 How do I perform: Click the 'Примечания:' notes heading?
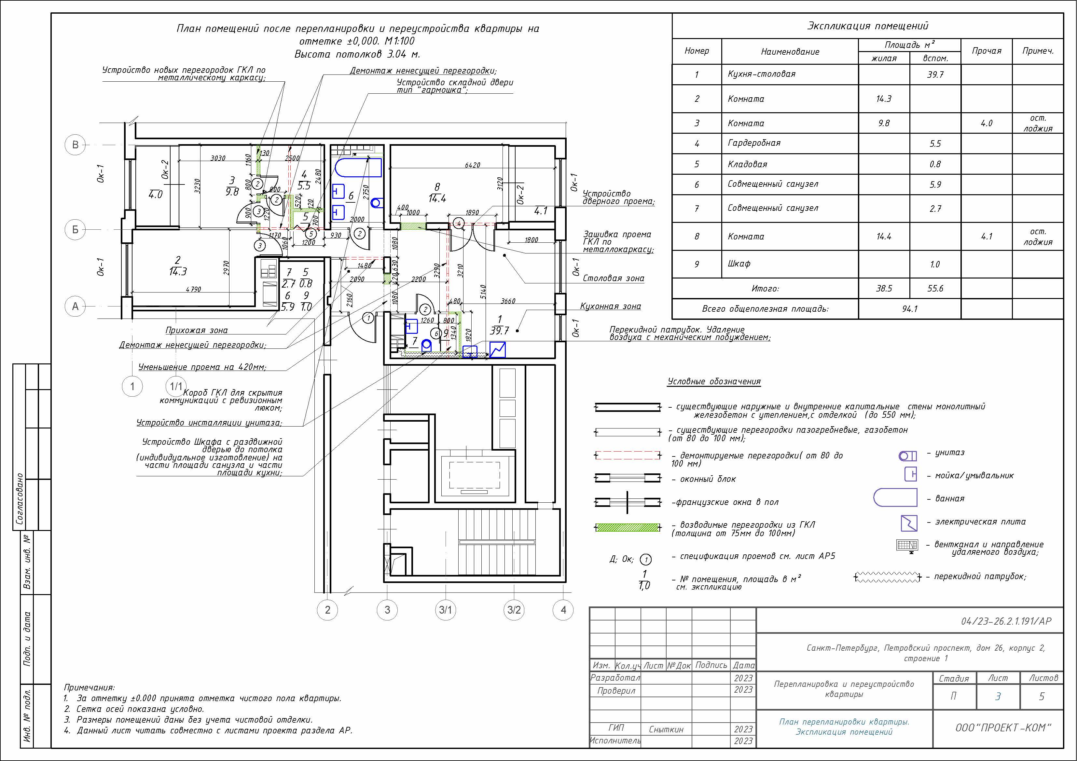89,688
